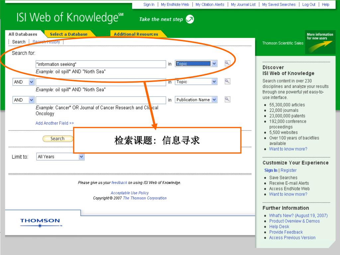Open the Search History sub-tab
The image size is (340, 255).
click(46, 42)
